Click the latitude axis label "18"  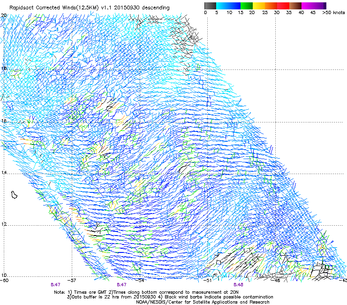(4, 68)
